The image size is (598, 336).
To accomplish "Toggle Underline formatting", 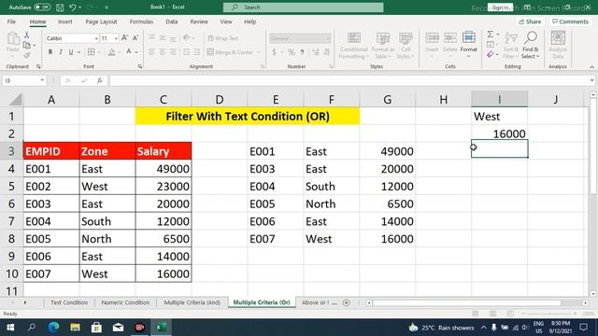I will (x=71, y=52).
